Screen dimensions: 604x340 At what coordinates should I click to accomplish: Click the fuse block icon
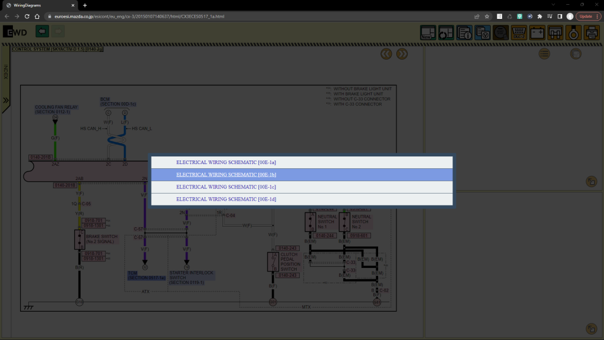coord(555,32)
